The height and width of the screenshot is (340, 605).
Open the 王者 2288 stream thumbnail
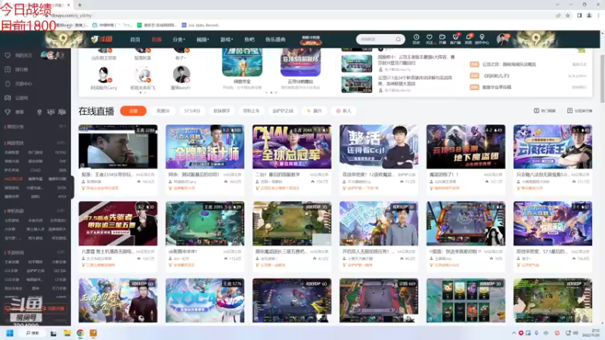point(118,147)
